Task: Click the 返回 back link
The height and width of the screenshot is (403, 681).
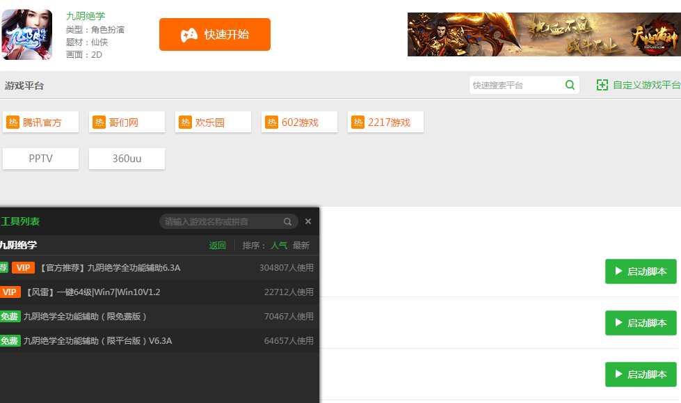Action: (218, 246)
